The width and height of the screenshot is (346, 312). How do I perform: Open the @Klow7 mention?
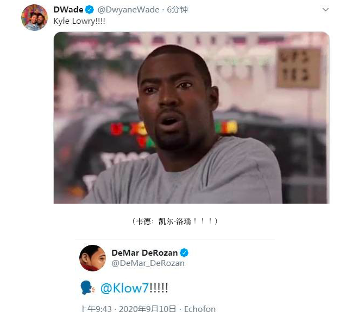click(x=125, y=288)
